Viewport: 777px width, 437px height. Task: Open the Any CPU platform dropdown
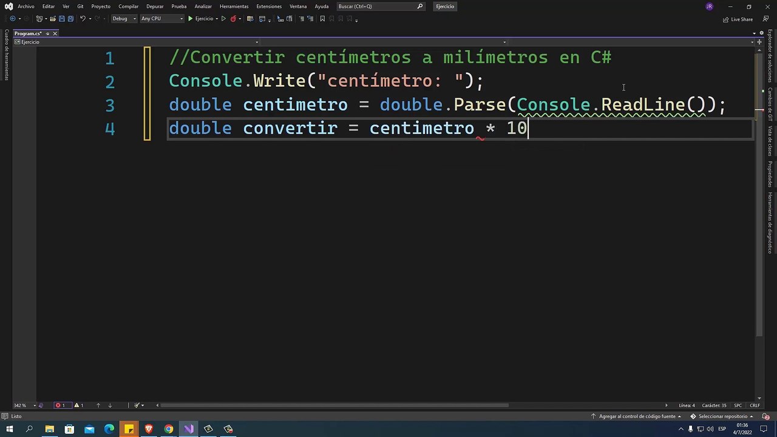pos(162,19)
